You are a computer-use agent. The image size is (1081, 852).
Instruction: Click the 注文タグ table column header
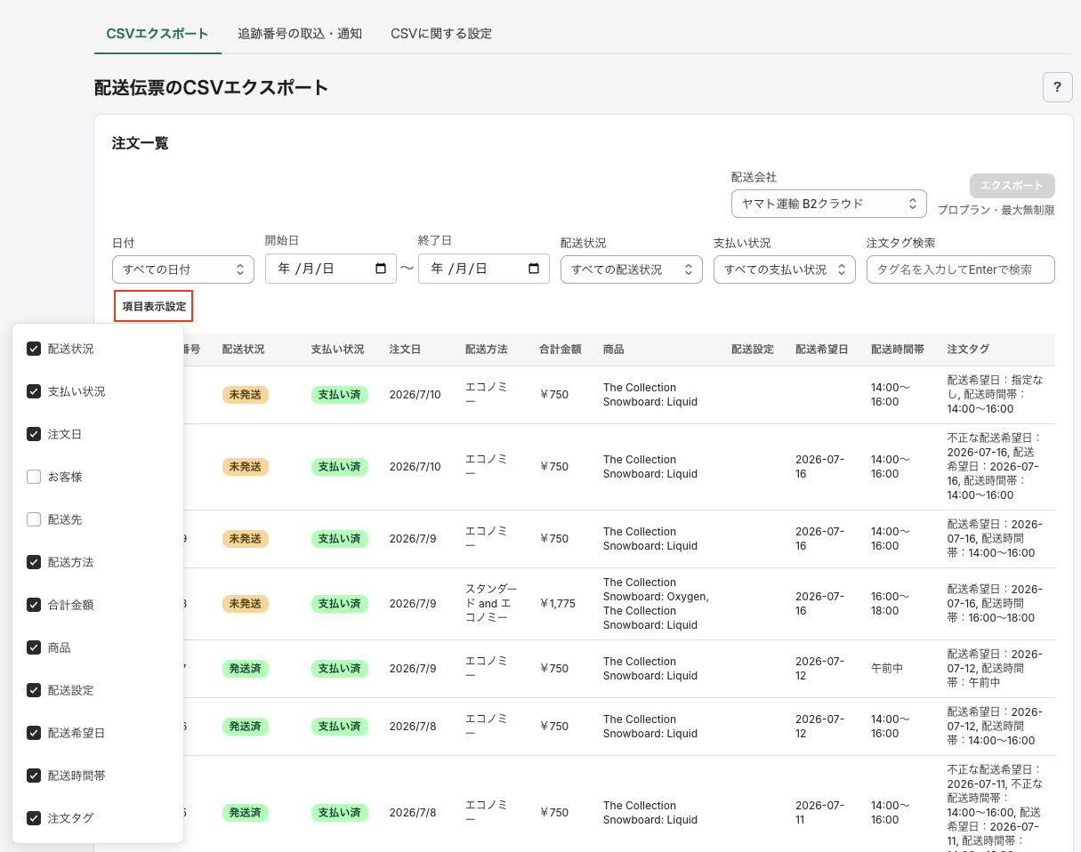click(968, 350)
